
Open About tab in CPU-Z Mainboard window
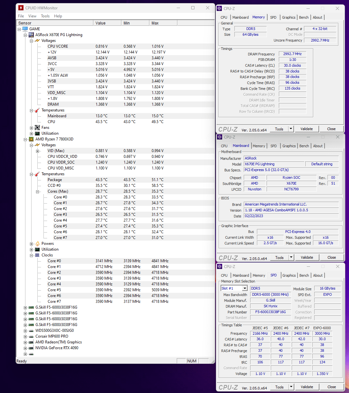(x=318, y=146)
